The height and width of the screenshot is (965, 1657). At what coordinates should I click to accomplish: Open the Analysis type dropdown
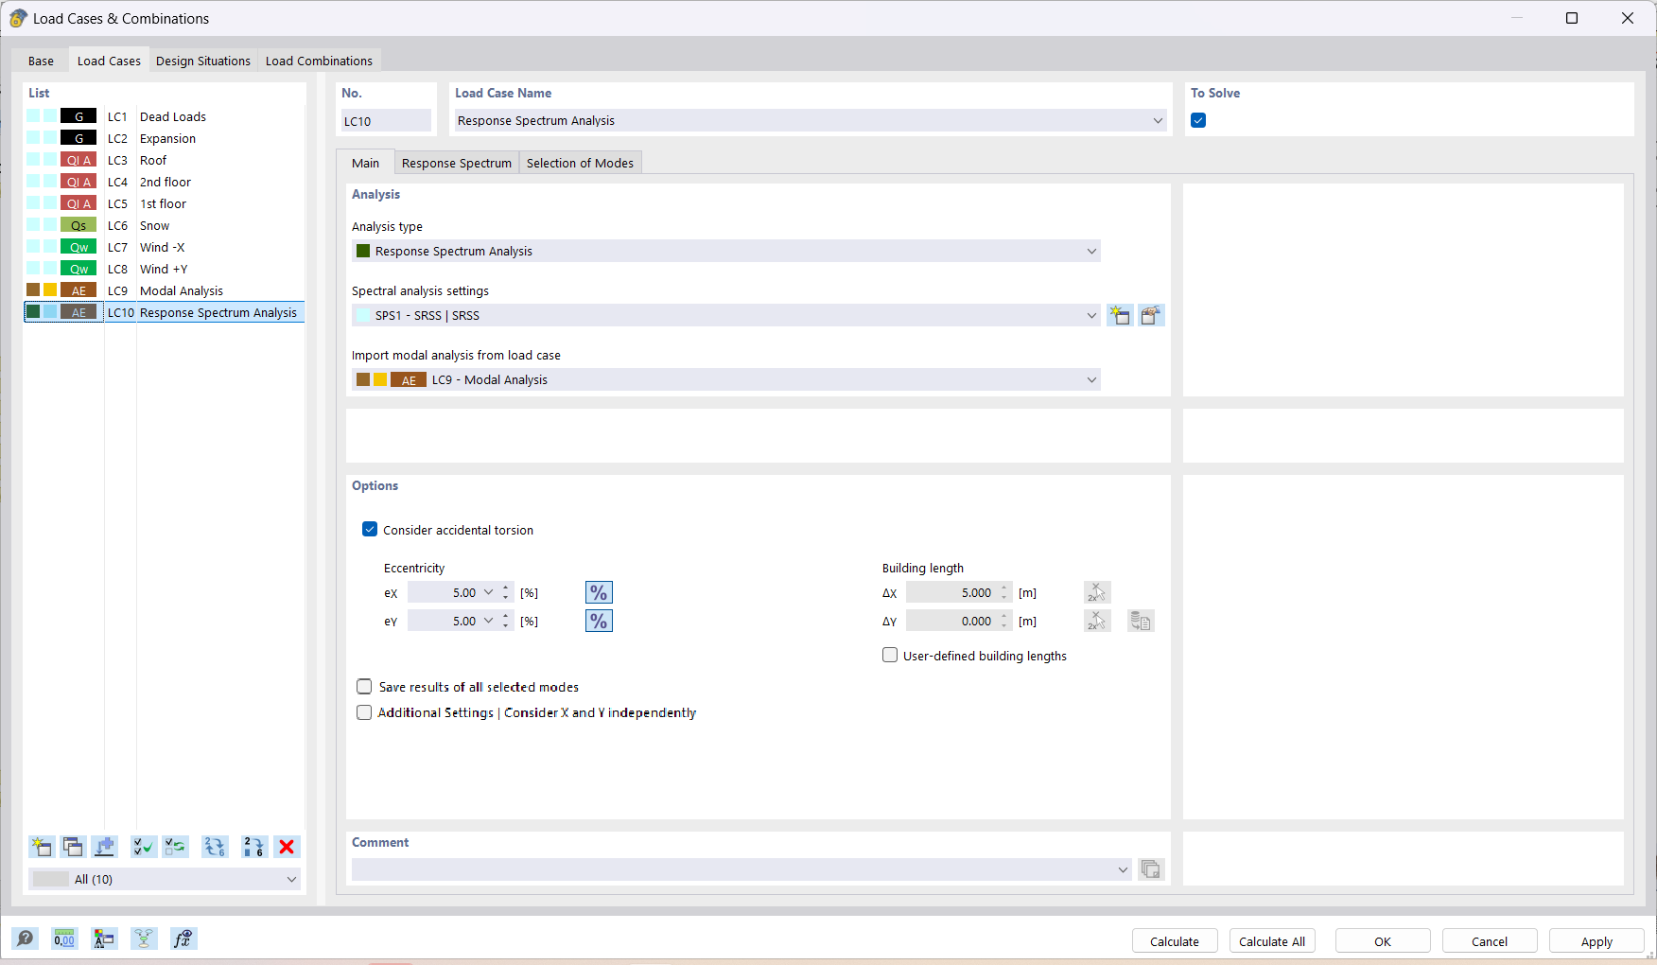click(x=1090, y=251)
